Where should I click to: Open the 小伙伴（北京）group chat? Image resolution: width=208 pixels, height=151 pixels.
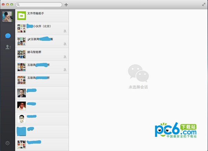(42, 28)
